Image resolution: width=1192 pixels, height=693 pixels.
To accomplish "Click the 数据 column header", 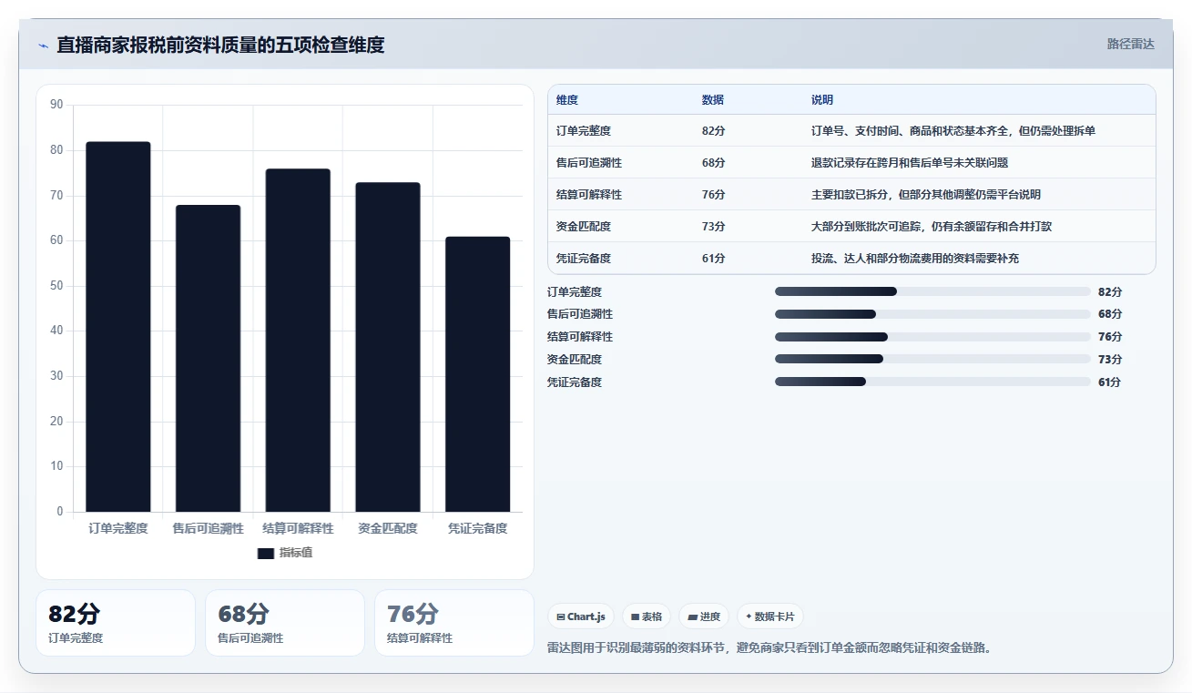I will 713,100.
